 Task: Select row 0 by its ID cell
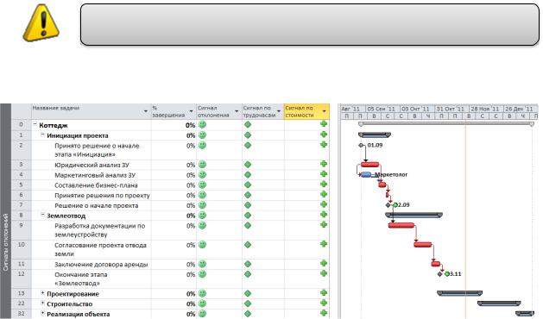coord(21,125)
